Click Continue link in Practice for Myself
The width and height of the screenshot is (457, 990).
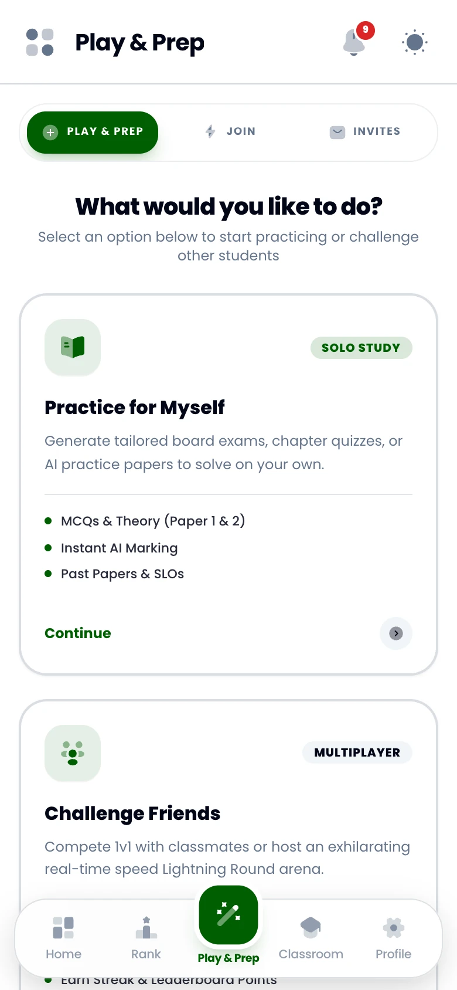pyautogui.click(x=78, y=633)
